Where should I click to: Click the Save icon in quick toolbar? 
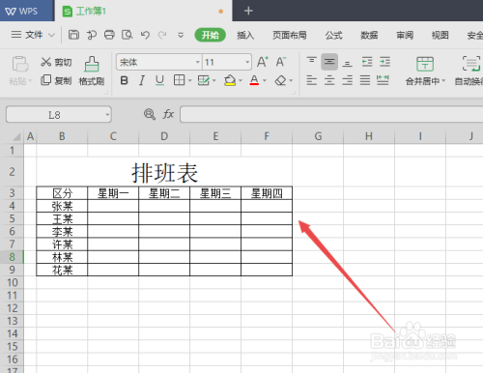(73, 35)
